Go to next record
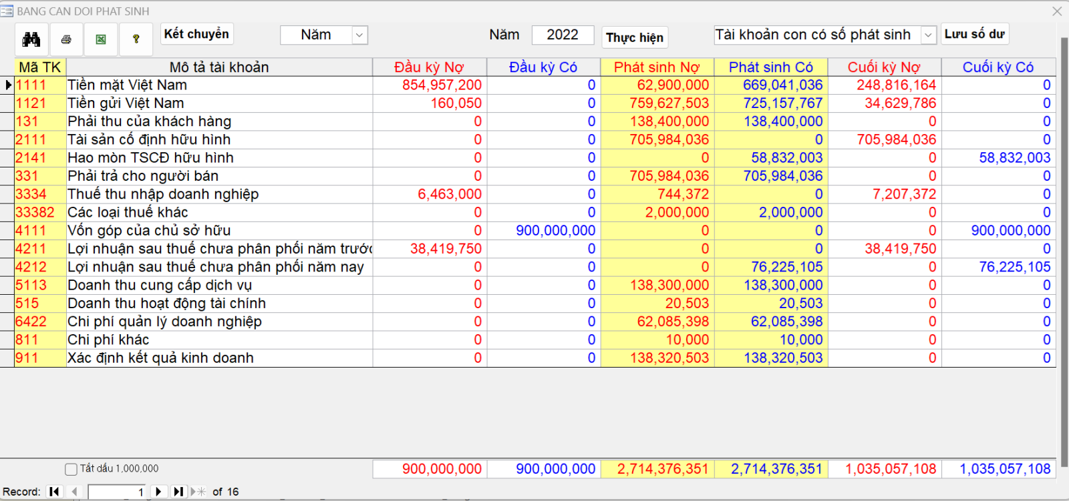This screenshot has width=1069, height=501. coord(158,492)
